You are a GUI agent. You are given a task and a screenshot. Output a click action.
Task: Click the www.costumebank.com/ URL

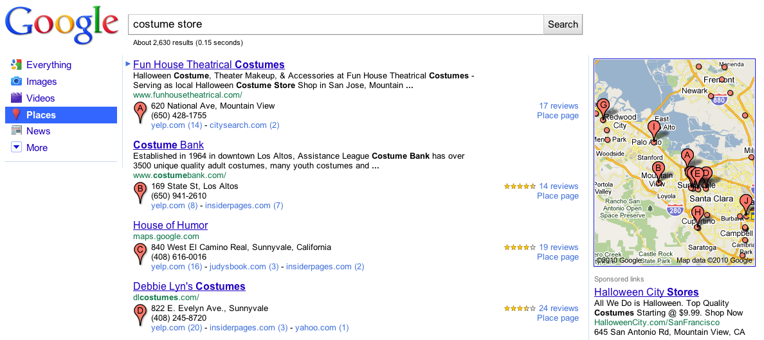180,175
